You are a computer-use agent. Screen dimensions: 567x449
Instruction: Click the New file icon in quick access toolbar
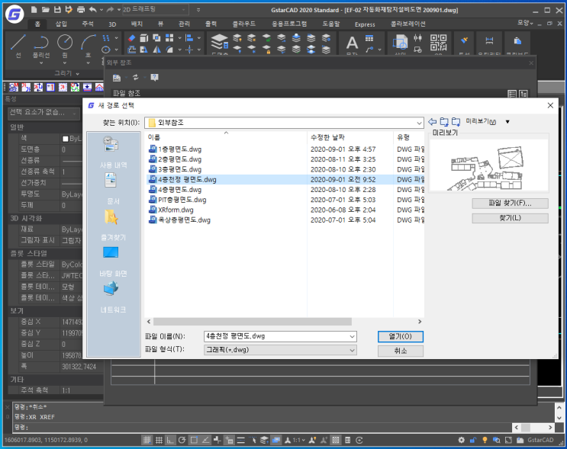[x=34, y=10]
